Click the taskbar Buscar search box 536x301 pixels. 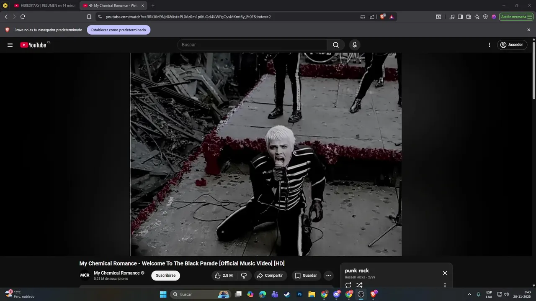(x=201, y=294)
